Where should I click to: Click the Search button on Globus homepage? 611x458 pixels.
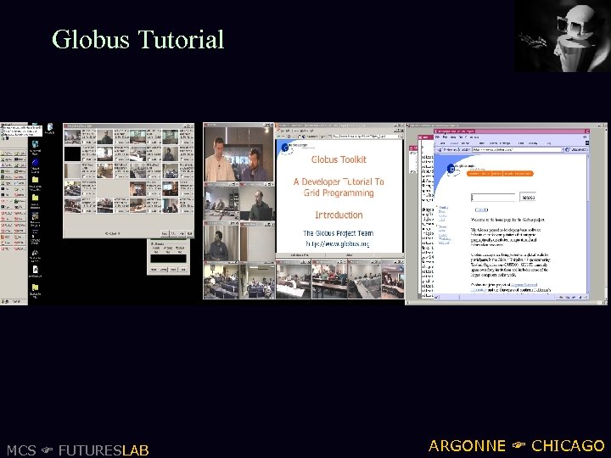click(528, 198)
